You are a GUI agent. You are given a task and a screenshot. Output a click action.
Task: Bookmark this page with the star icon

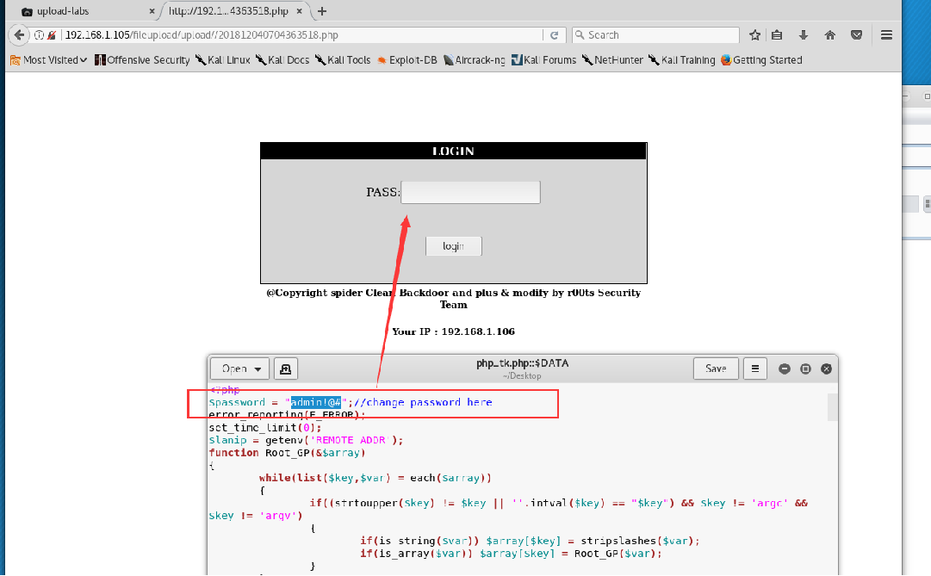coord(754,35)
